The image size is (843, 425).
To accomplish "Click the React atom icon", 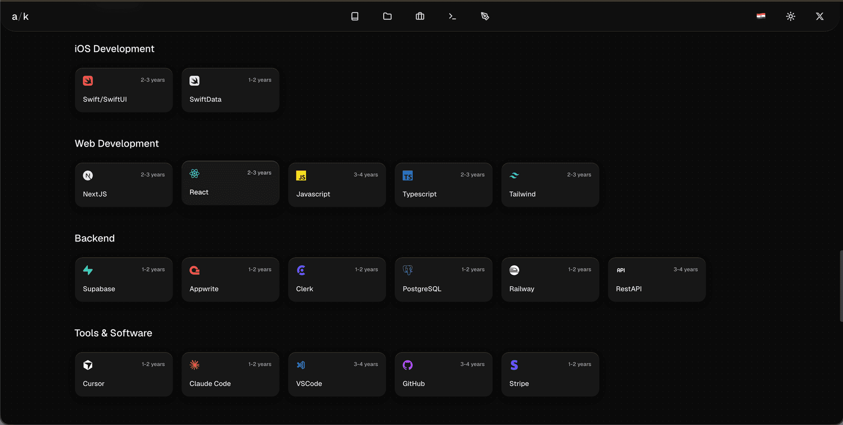I will 195,173.
